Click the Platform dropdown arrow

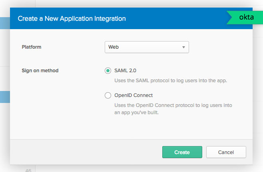click(183, 47)
